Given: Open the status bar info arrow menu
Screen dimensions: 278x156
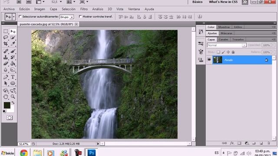Looking at the screenshot, I should (x=98, y=144).
